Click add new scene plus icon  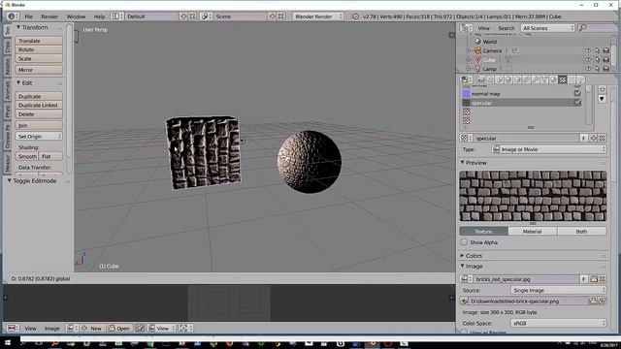273,16
